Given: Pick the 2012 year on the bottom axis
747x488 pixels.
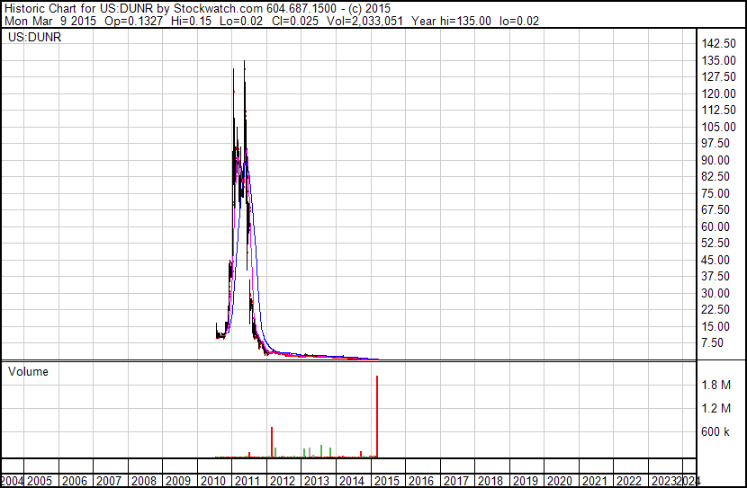Looking at the screenshot, I should coord(283,481).
